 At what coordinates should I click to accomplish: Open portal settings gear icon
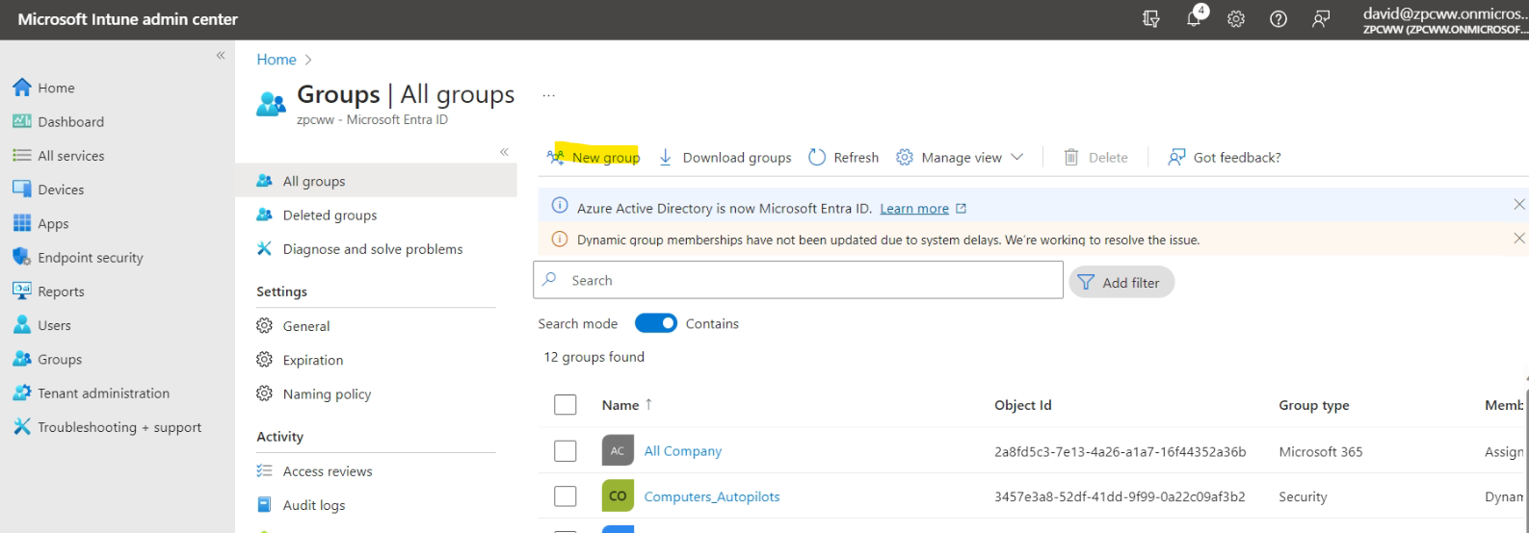(1236, 19)
